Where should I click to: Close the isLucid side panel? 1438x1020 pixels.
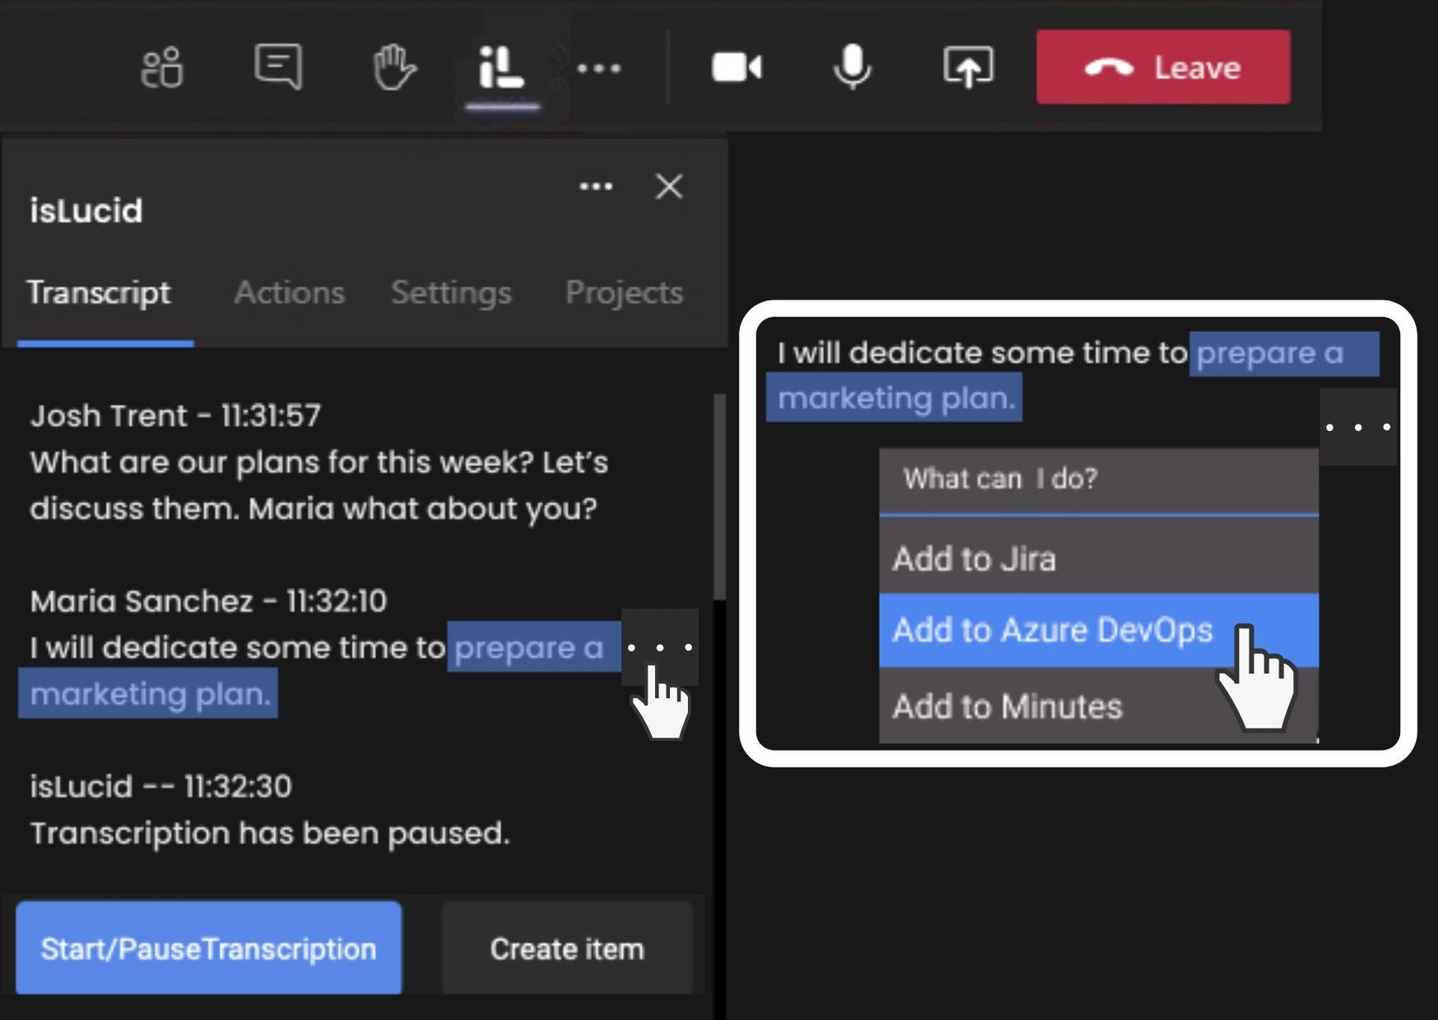669,187
